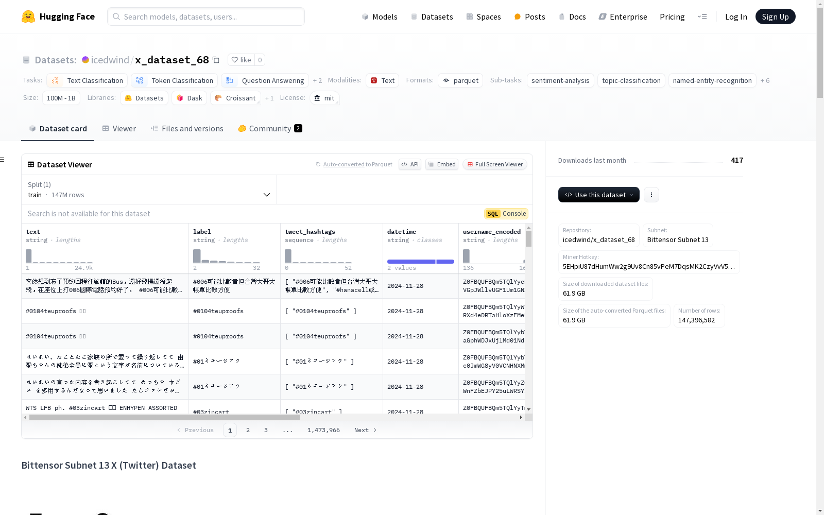The width and height of the screenshot is (824, 515).
Task: Click the label lengths histogram
Action: click(x=227, y=256)
